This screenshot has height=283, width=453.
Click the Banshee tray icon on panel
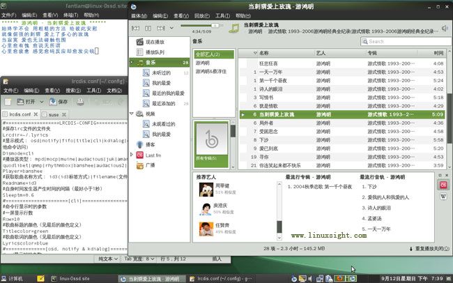[294, 279]
